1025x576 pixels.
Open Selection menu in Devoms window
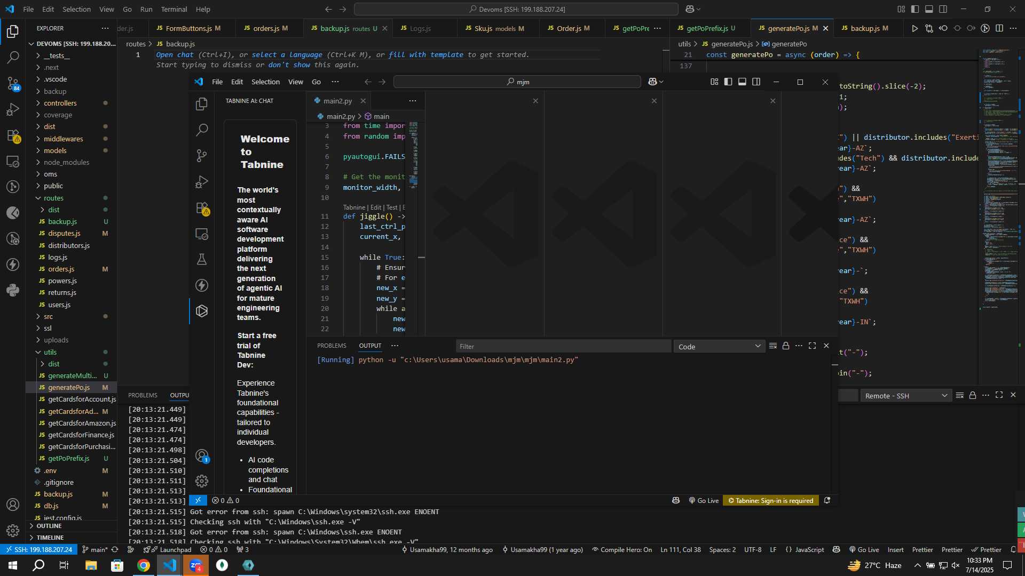(x=76, y=9)
